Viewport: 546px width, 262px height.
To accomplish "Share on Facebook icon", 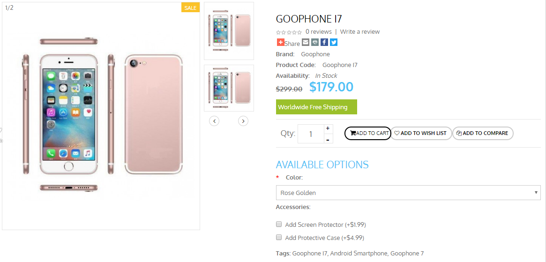I will click(x=324, y=42).
